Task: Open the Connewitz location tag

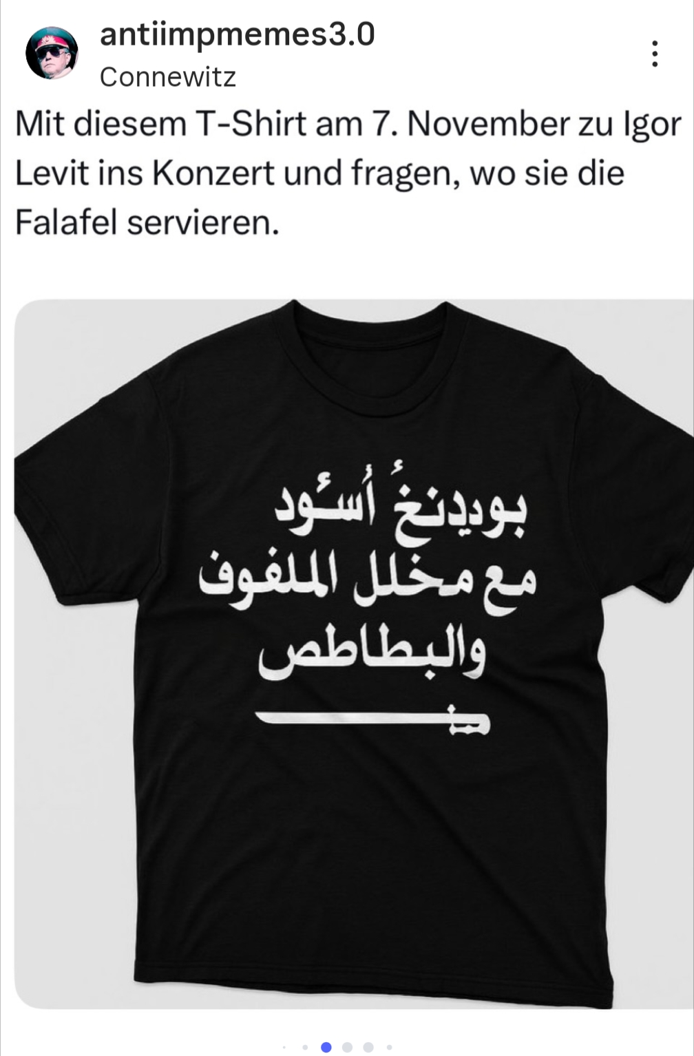Action: click(168, 76)
